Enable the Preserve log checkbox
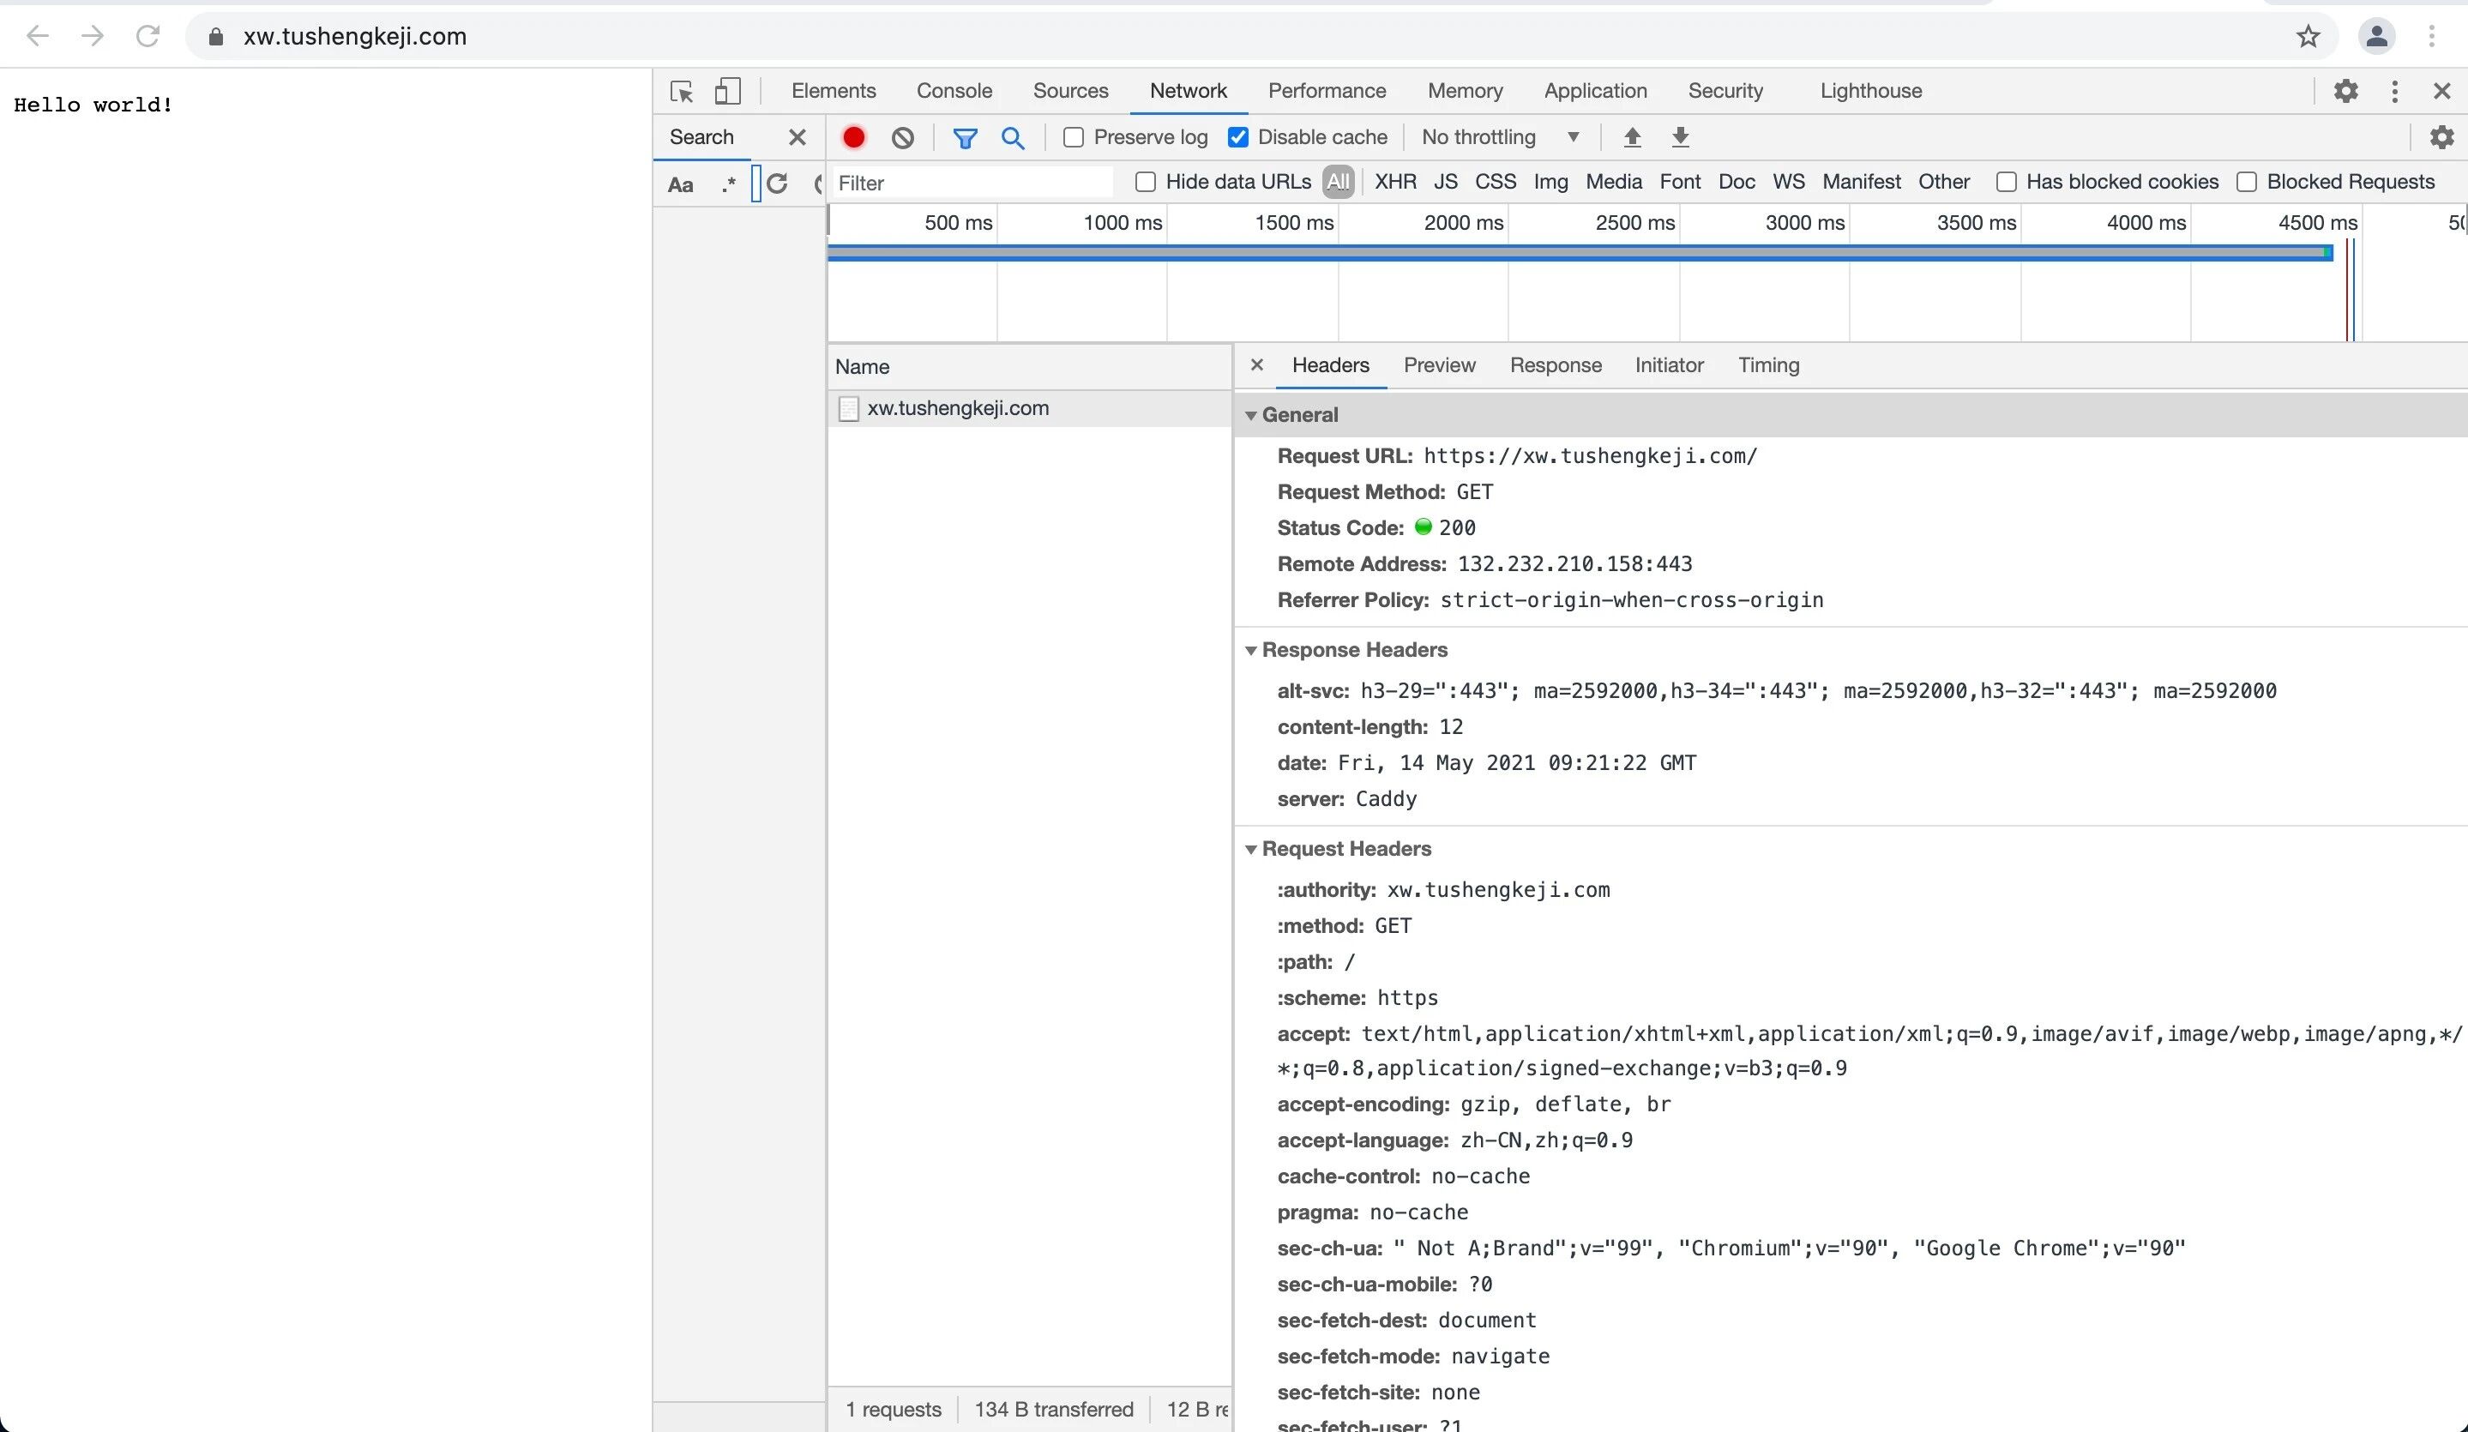The width and height of the screenshot is (2468, 1432). pyautogui.click(x=1074, y=137)
